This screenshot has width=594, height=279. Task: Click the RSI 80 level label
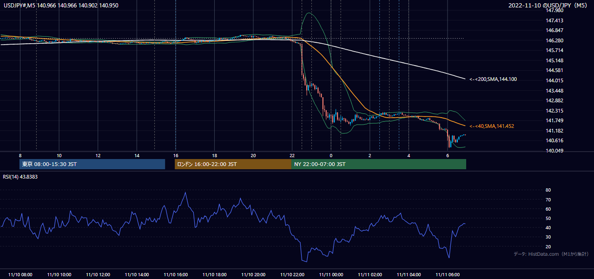(x=548, y=190)
